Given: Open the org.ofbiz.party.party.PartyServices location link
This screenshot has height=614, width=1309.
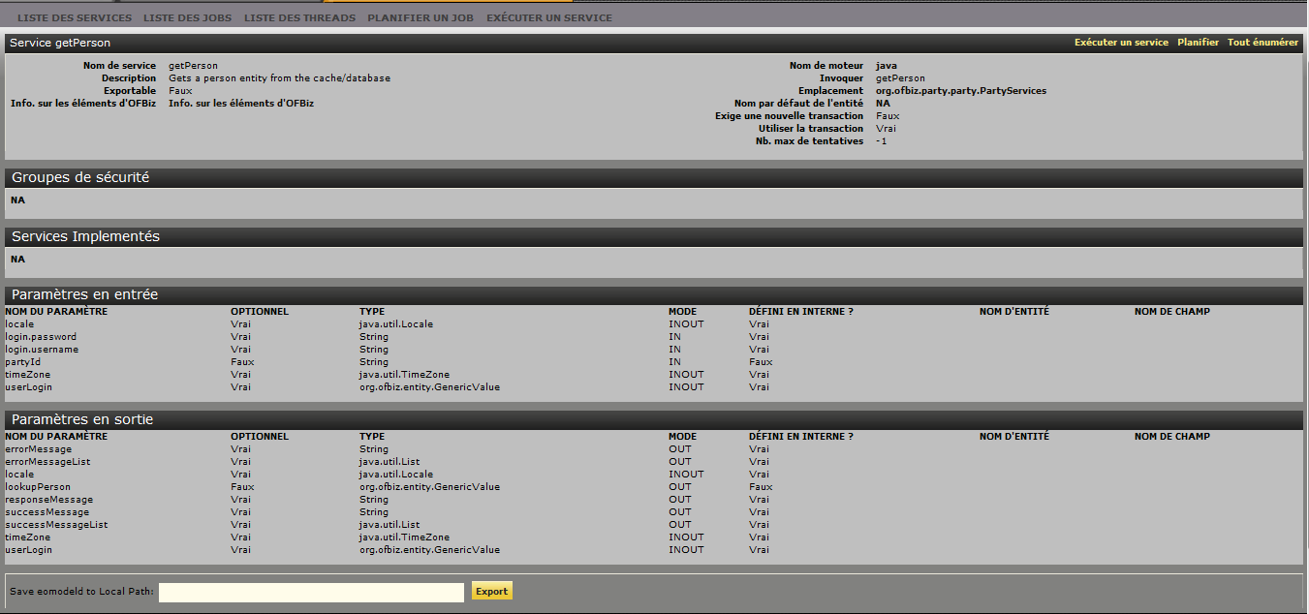Looking at the screenshot, I should click(959, 90).
